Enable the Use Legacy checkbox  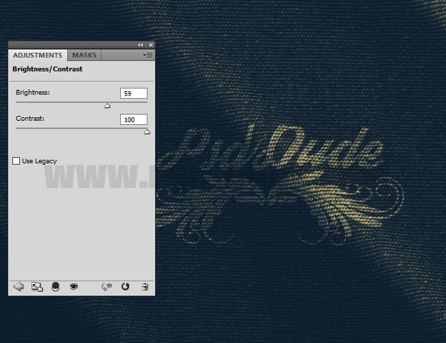tap(16, 161)
